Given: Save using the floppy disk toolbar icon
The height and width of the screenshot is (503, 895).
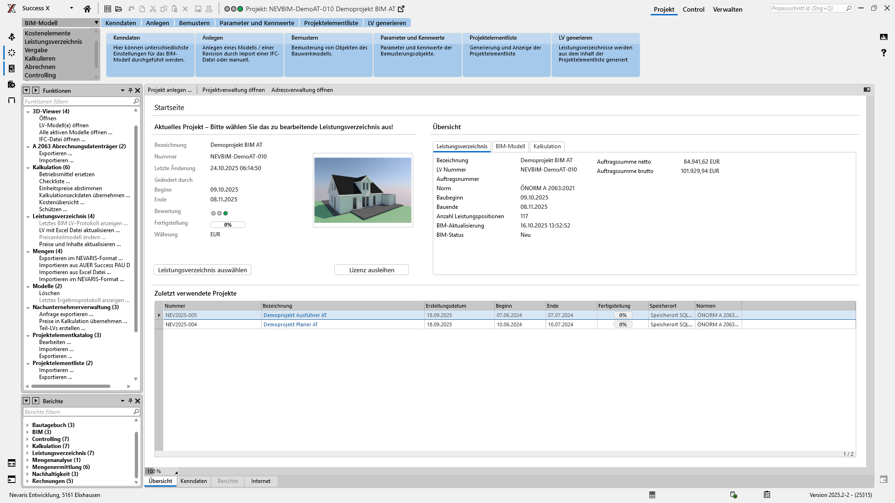Looking at the screenshot, I should (198, 8).
